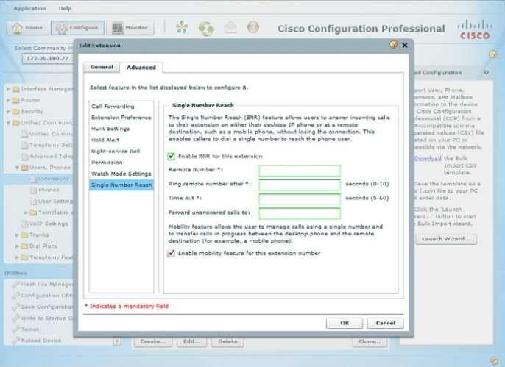Expand the Telephony Features tree node
505x367 pixels.
tap(17, 257)
